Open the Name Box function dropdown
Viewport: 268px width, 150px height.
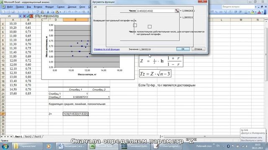tap(20, 16)
